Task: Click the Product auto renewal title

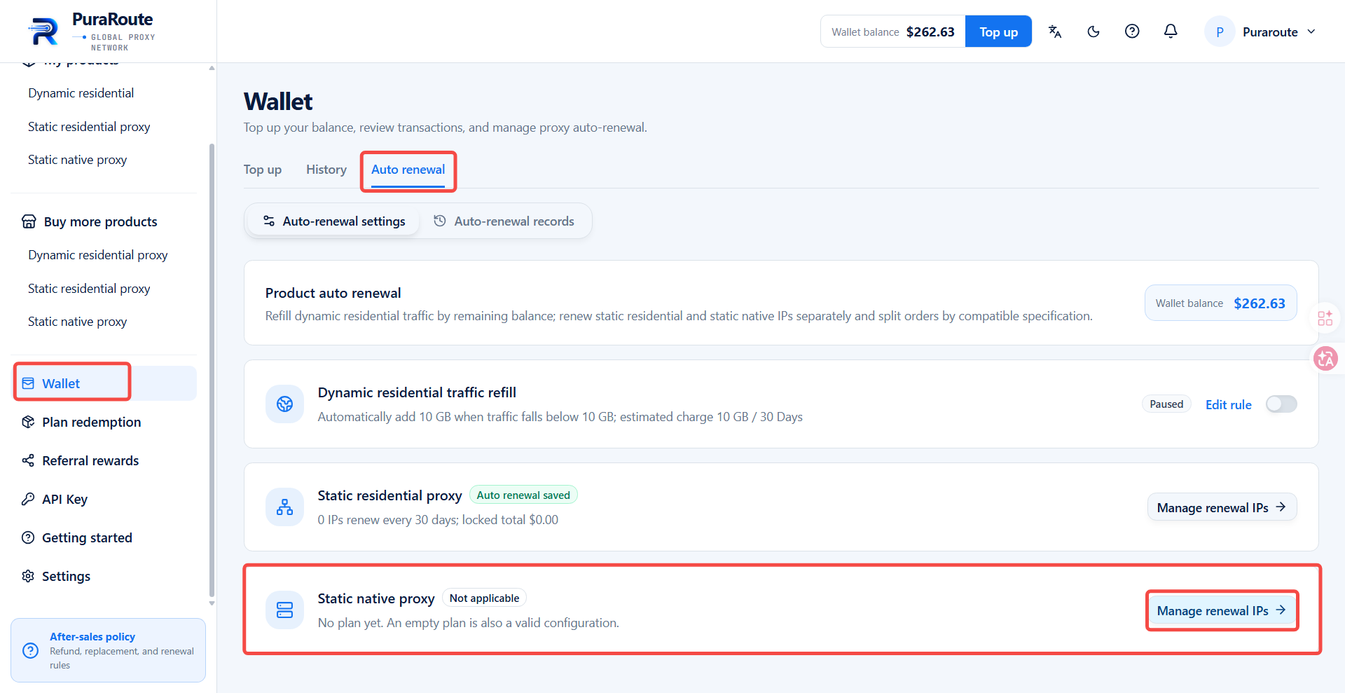Action: [333, 293]
